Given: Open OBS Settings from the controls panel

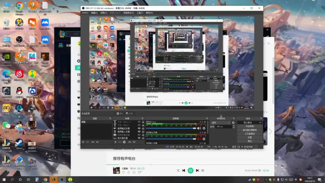Looking at the screenshot, I should click(x=249, y=137).
